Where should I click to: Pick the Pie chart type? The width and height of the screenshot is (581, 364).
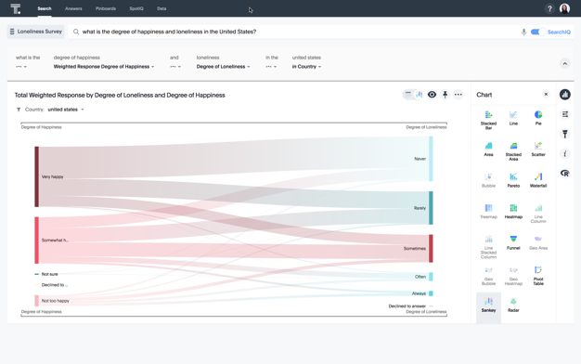click(x=538, y=118)
